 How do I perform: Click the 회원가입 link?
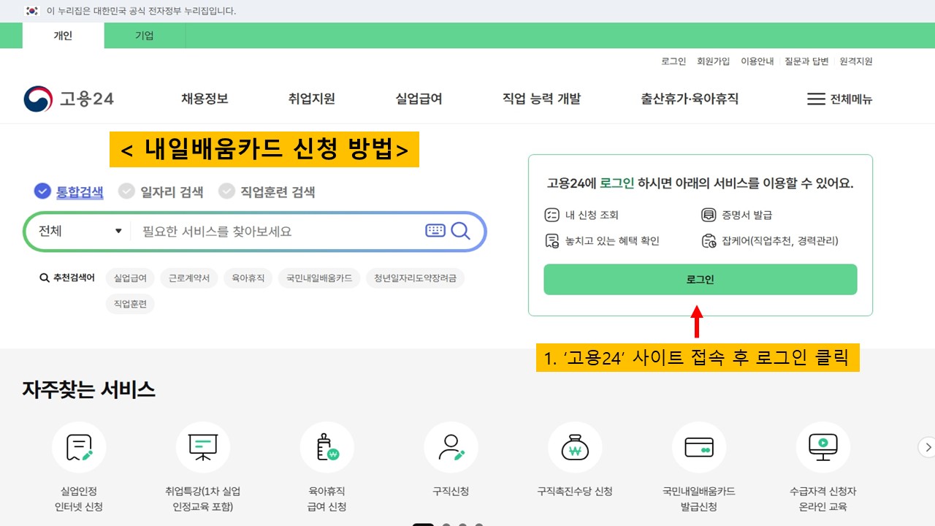(x=713, y=61)
